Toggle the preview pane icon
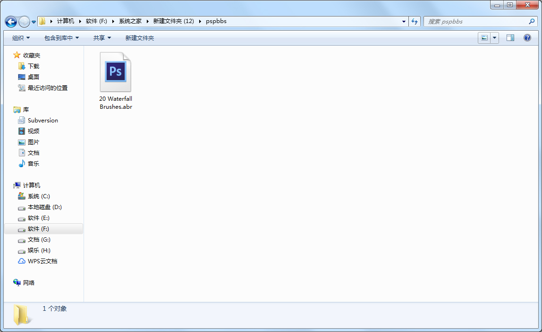 pos(510,38)
